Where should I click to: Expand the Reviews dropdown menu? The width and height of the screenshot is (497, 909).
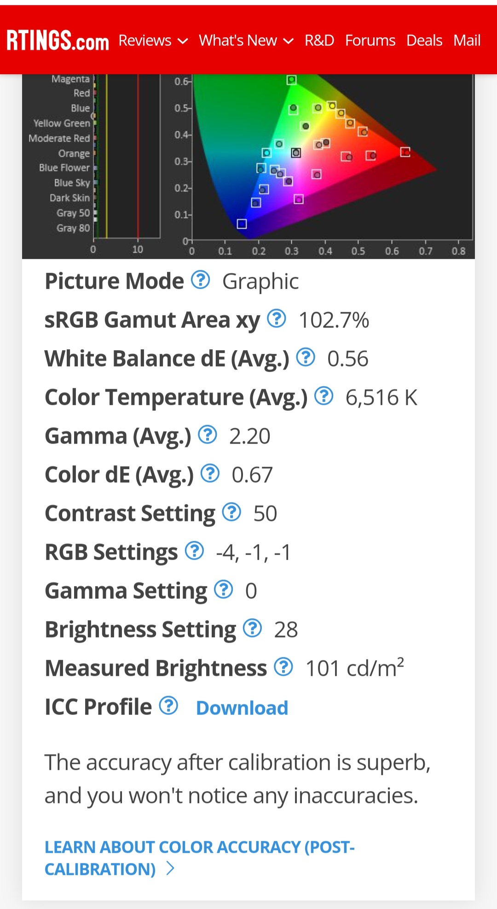(x=153, y=41)
